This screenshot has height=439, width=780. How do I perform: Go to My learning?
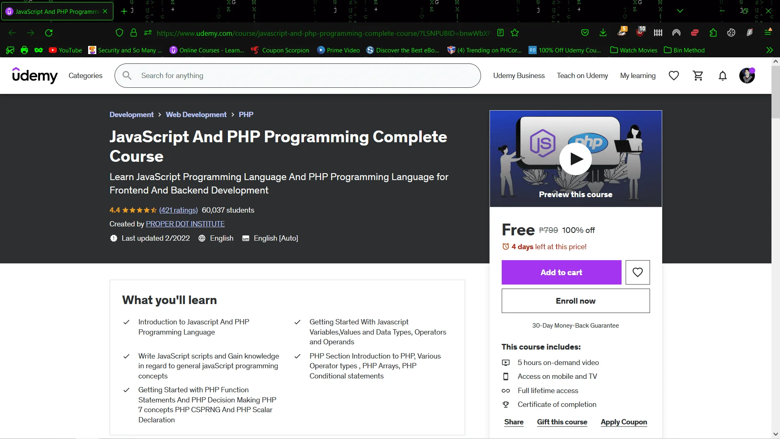click(x=638, y=76)
